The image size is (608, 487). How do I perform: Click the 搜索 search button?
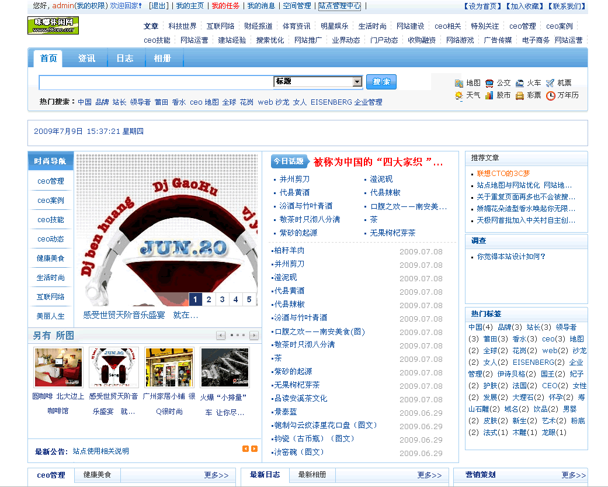(x=381, y=82)
